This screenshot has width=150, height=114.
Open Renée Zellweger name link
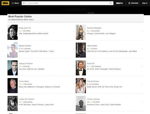click(x=94, y=28)
